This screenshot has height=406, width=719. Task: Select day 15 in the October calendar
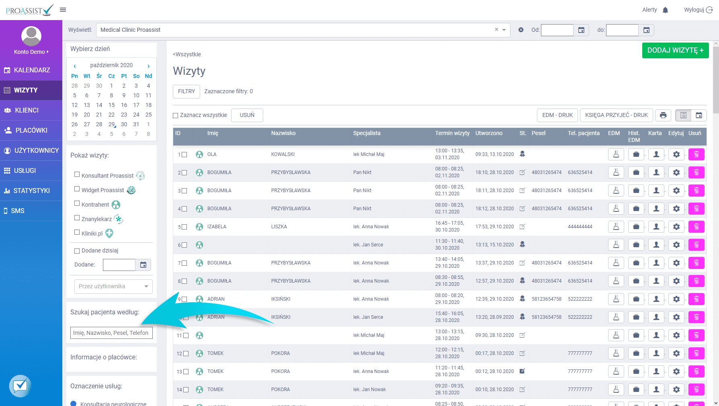[112, 105]
